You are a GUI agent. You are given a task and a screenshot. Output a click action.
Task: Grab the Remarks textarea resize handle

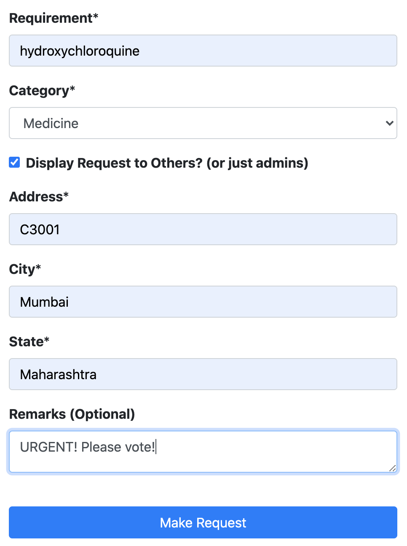393,468
